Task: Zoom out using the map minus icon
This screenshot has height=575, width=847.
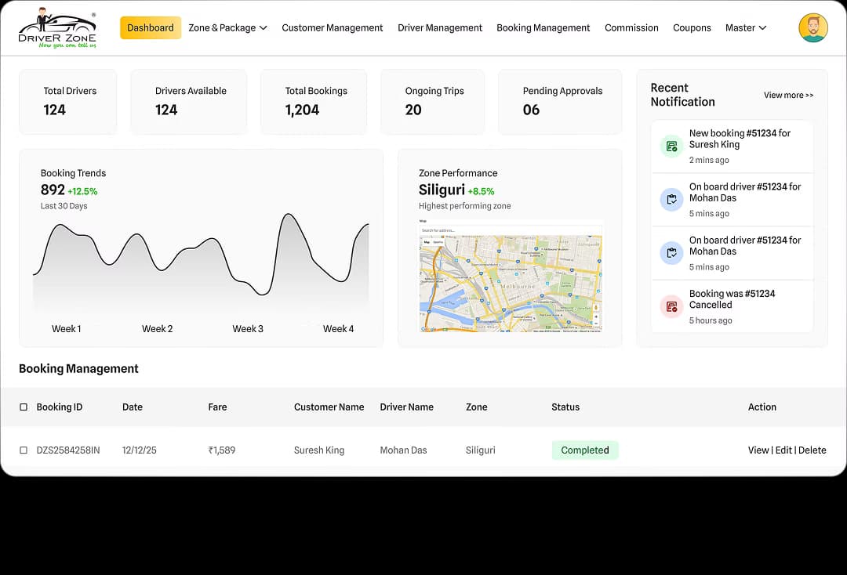Action: point(596,324)
